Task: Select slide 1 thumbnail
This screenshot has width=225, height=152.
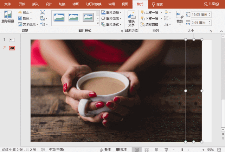Action: [12, 40]
